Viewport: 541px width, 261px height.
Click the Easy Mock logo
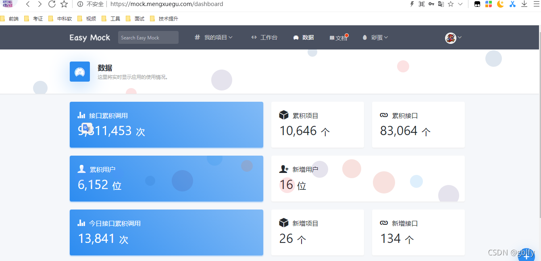click(x=89, y=37)
